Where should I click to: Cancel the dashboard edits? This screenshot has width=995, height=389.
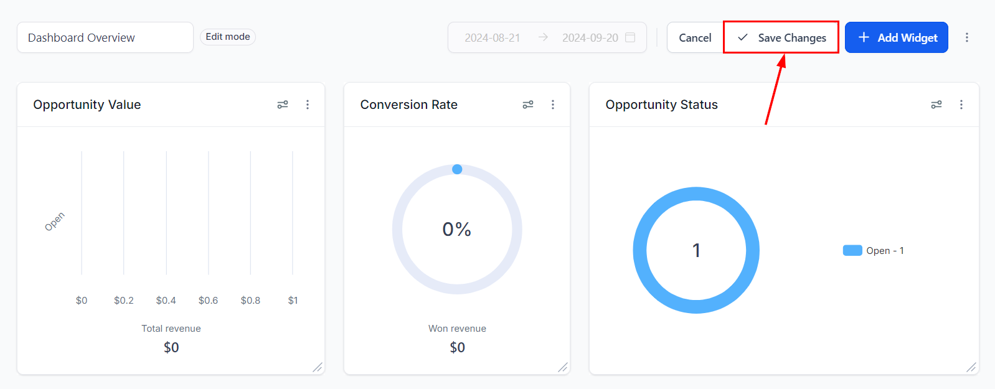tap(695, 38)
